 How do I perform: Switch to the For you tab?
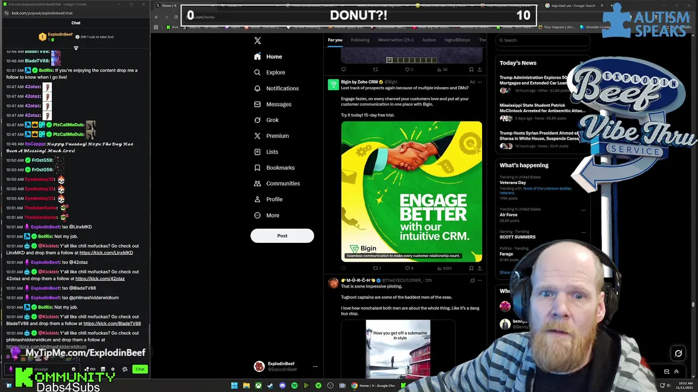pos(335,40)
